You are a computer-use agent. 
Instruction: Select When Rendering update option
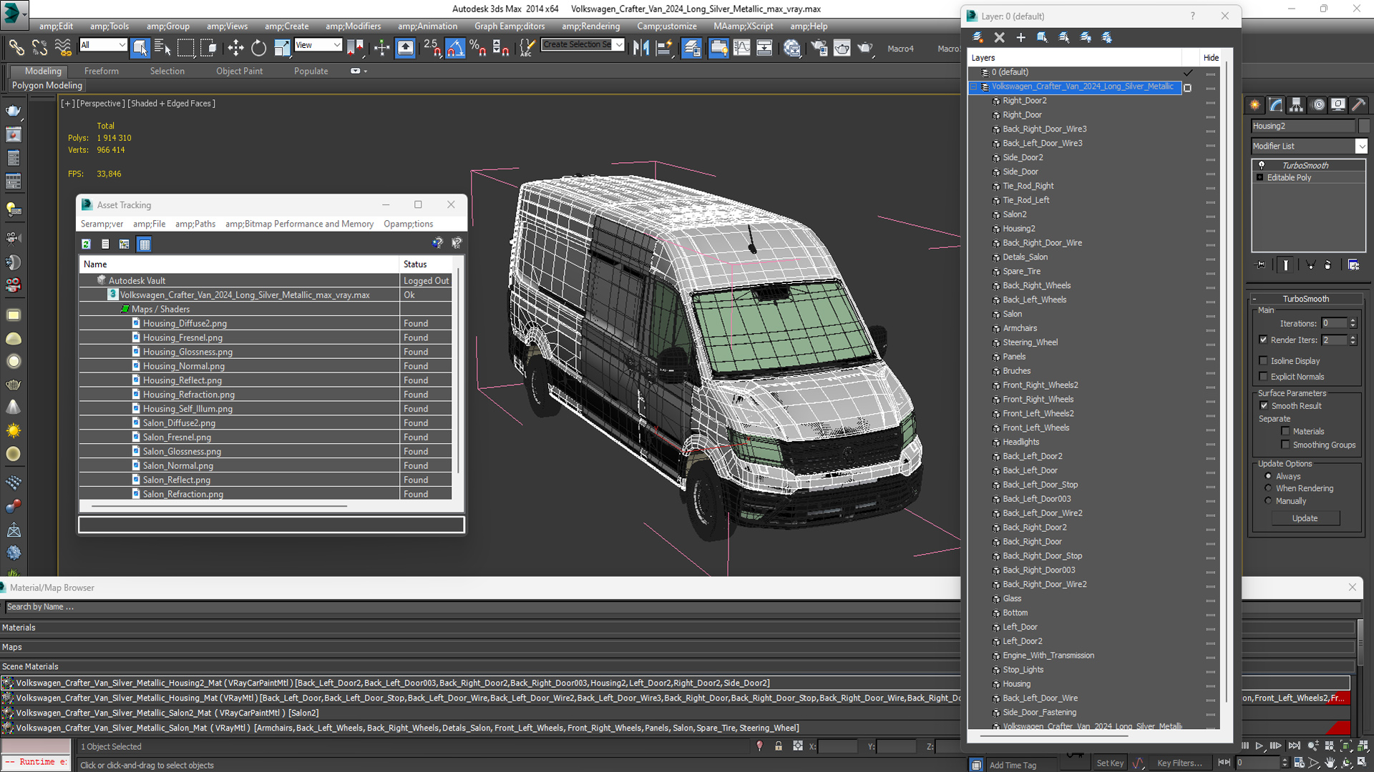(1268, 488)
